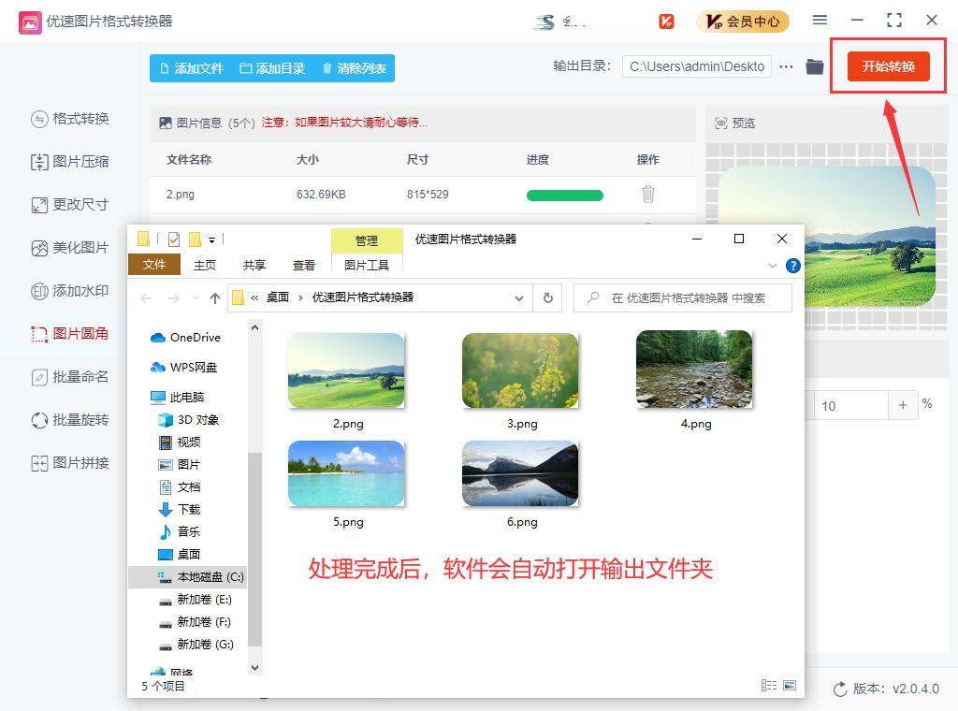Open 批量命名 batch rename tool
Viewport: 958px width, 711px height.
(69, 377)
